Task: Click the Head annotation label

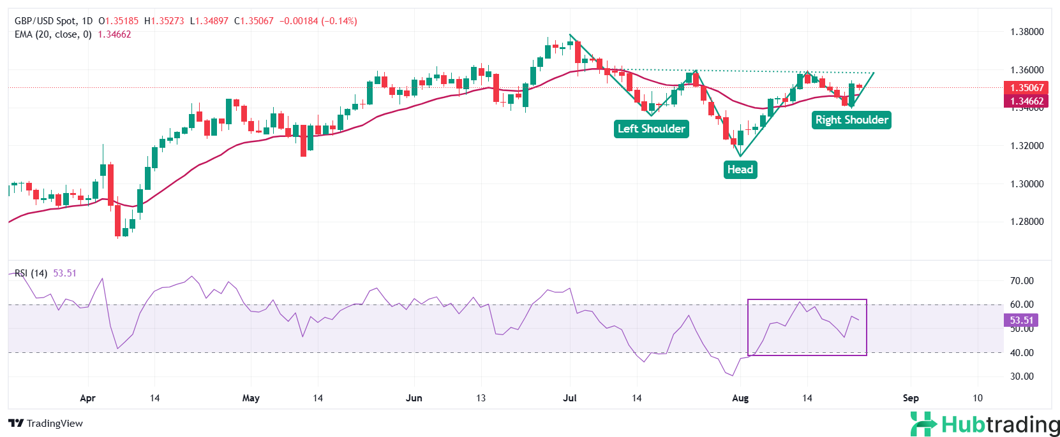Action: coord(740,169)
